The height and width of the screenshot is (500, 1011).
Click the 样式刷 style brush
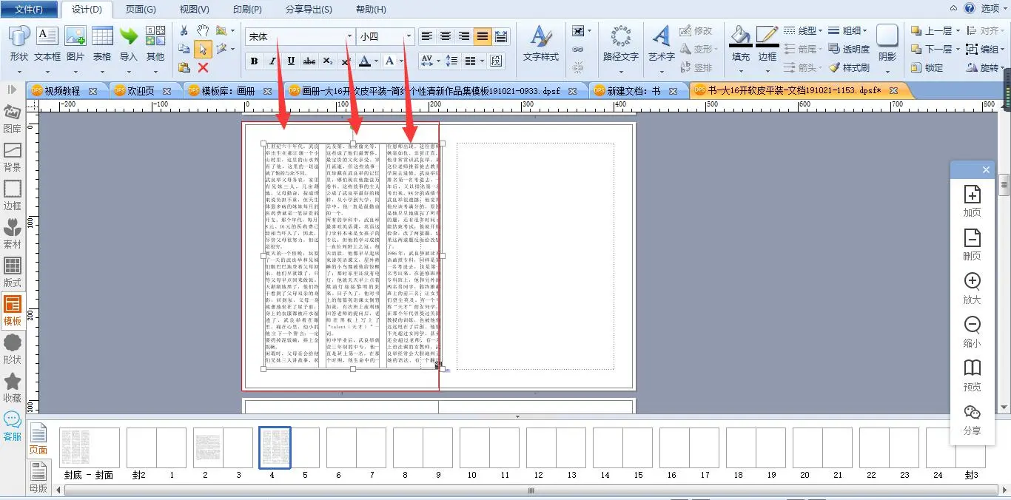(849, 67)
